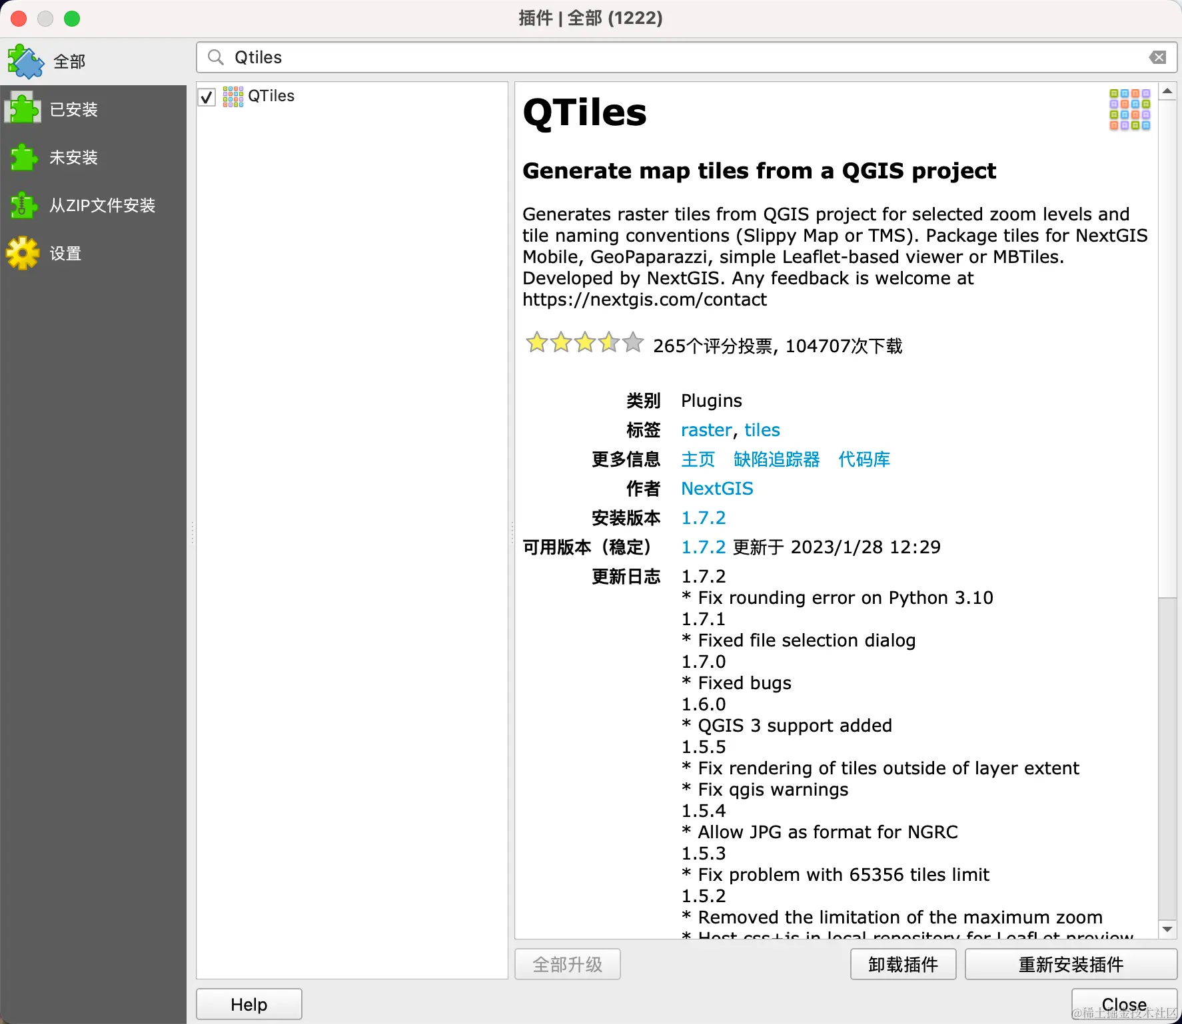Click the 从ZIP文件安装 zip icon
1182x1024 pixels.
[24, 205]
